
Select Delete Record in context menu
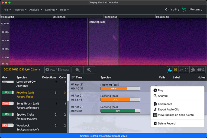(177, 123)
